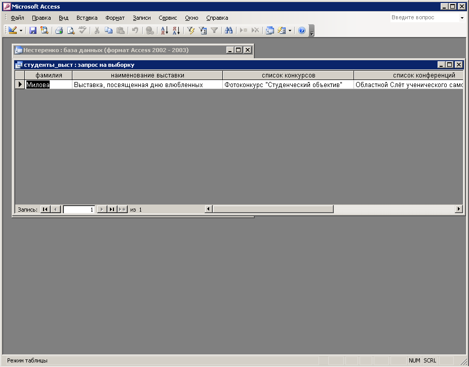Click Filter By Form icon
This screenshot has height=367, width=469.
[x=203, y=30]
